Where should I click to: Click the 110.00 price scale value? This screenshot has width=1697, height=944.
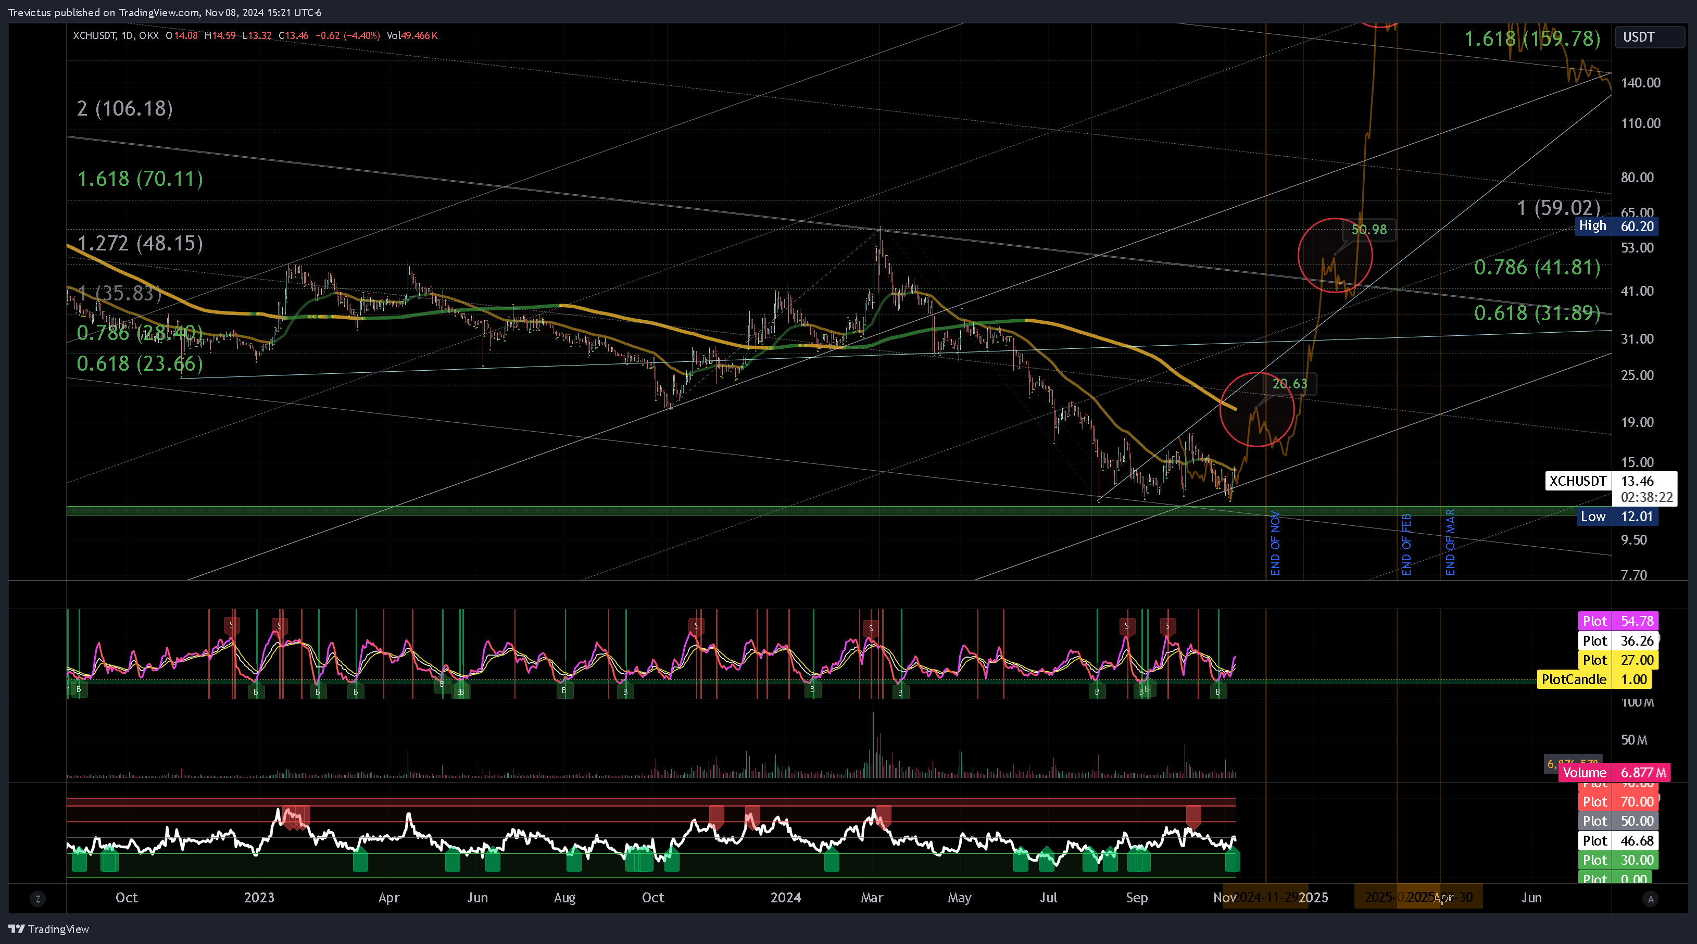(1640, 123)
